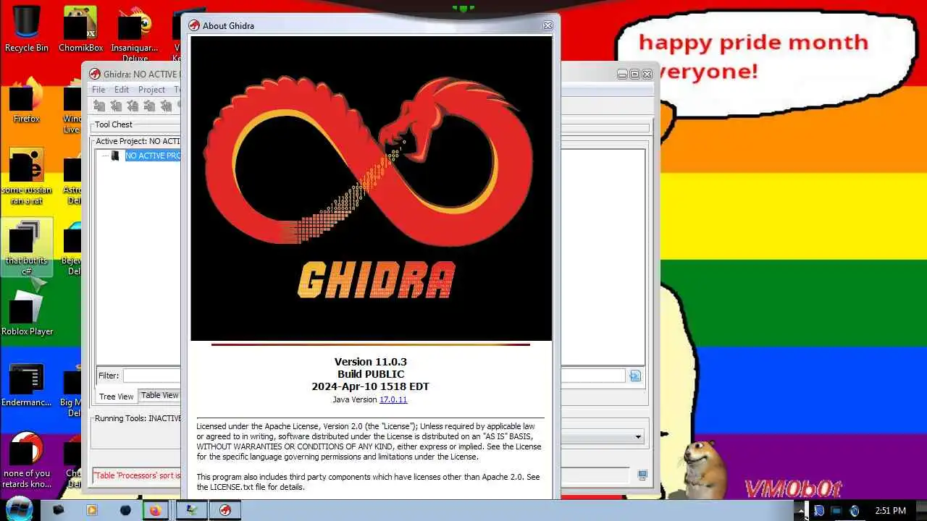Click the taskbar clock showing 2:51 PM
This screenshot has height=521, width=927.
890,510
